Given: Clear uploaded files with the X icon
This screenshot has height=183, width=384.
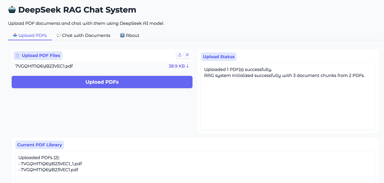Looking at the screenshot, I should 187,55.
